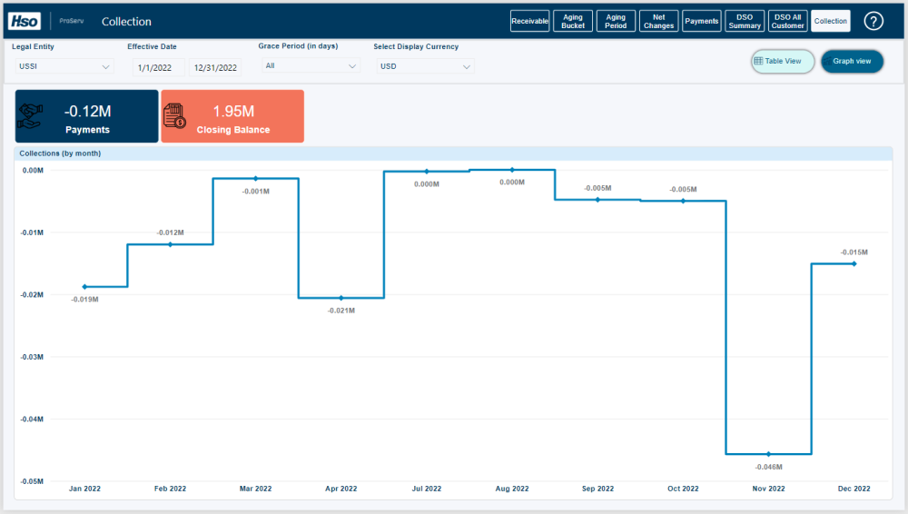Select the Sep 2022 data point -0.005M
This screenshot has width=908, height=514.
[x=597, y=200]
